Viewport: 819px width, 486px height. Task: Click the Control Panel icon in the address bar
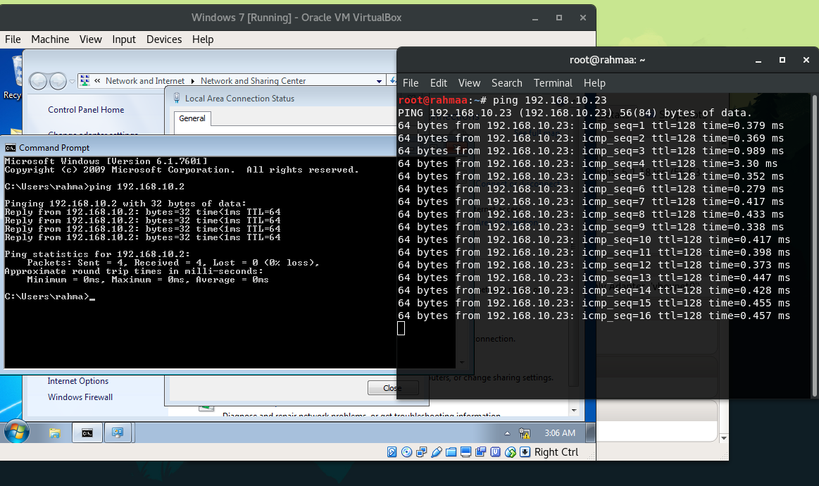coord(85,80)
